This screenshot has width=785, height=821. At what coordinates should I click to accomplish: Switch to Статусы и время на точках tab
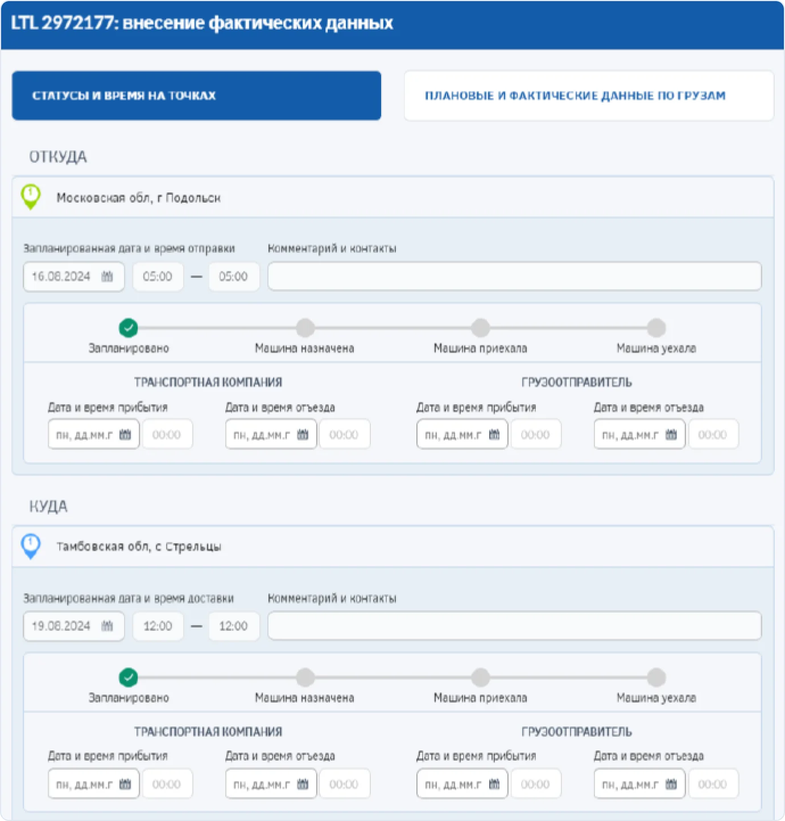(x=196, y=96)
